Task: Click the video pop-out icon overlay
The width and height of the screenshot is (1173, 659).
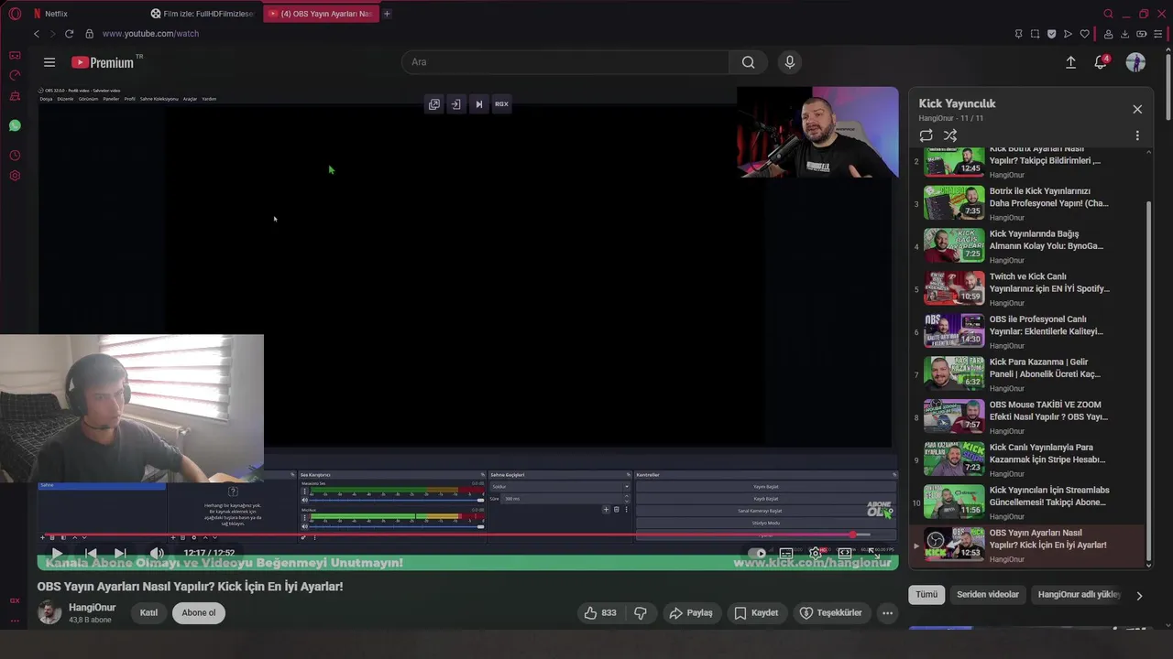Action: (434, 104)
